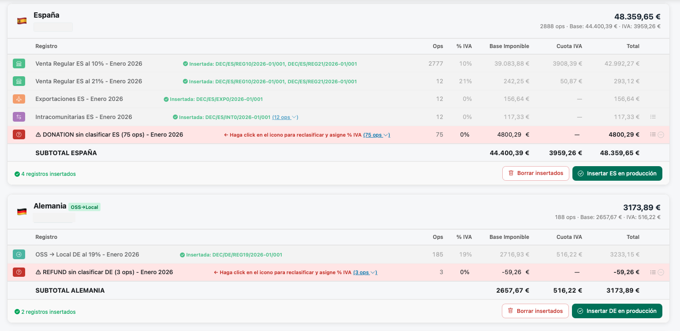
Task: Click the list icon on REFUND DE row
Action: 653,272
